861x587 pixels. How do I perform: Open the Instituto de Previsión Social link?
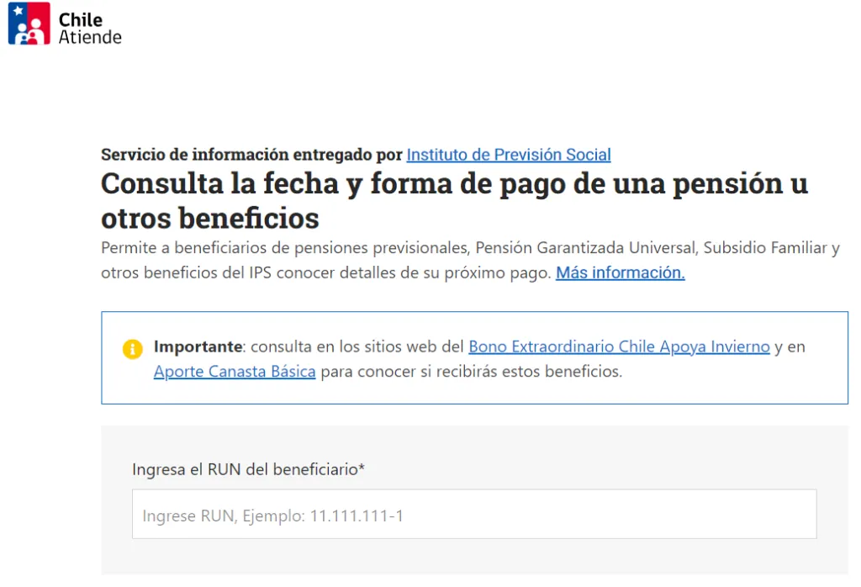(x=508, y=155)
